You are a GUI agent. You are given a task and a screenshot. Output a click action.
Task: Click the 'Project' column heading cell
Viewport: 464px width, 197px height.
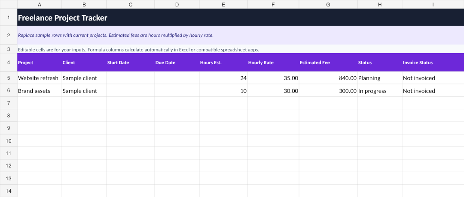click(40, 63)
